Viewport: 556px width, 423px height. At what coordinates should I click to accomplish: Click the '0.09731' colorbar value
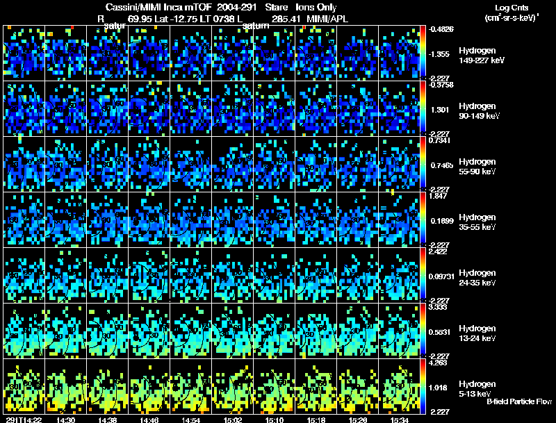coord(441,276)
